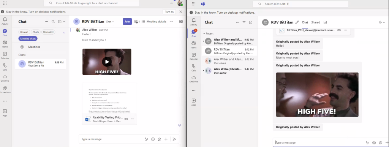Open Calendar in right Teams window sidebar
This screenshot has height=147, width=389.
[193, 56]
